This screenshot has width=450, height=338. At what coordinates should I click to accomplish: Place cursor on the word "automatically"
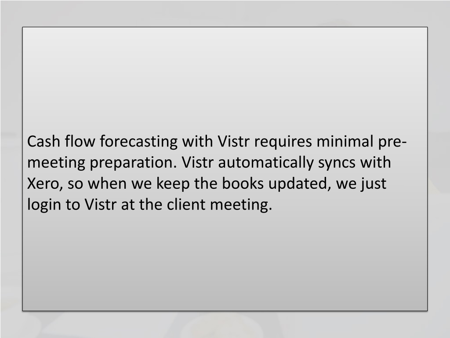click(x=266, y=163)
